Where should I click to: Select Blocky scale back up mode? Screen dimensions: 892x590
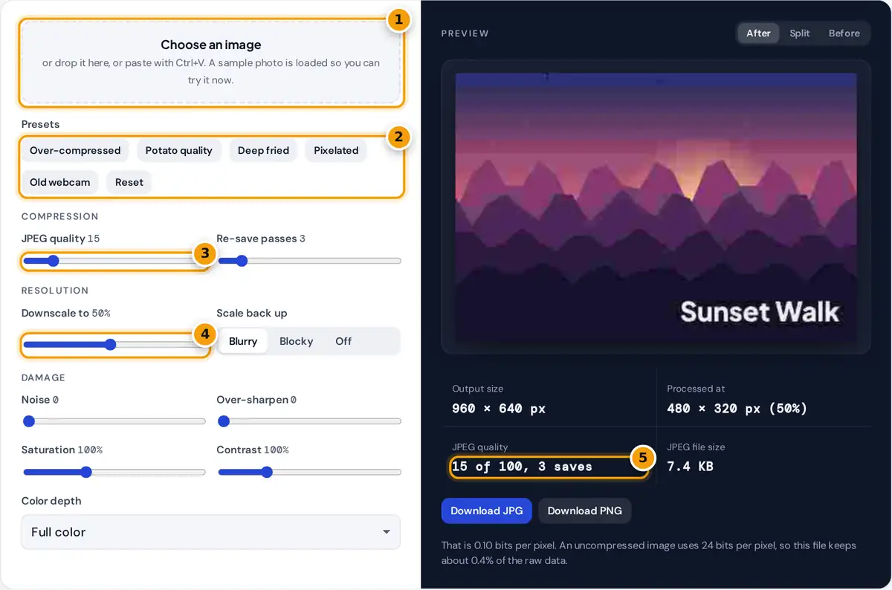tap(296, 341)
